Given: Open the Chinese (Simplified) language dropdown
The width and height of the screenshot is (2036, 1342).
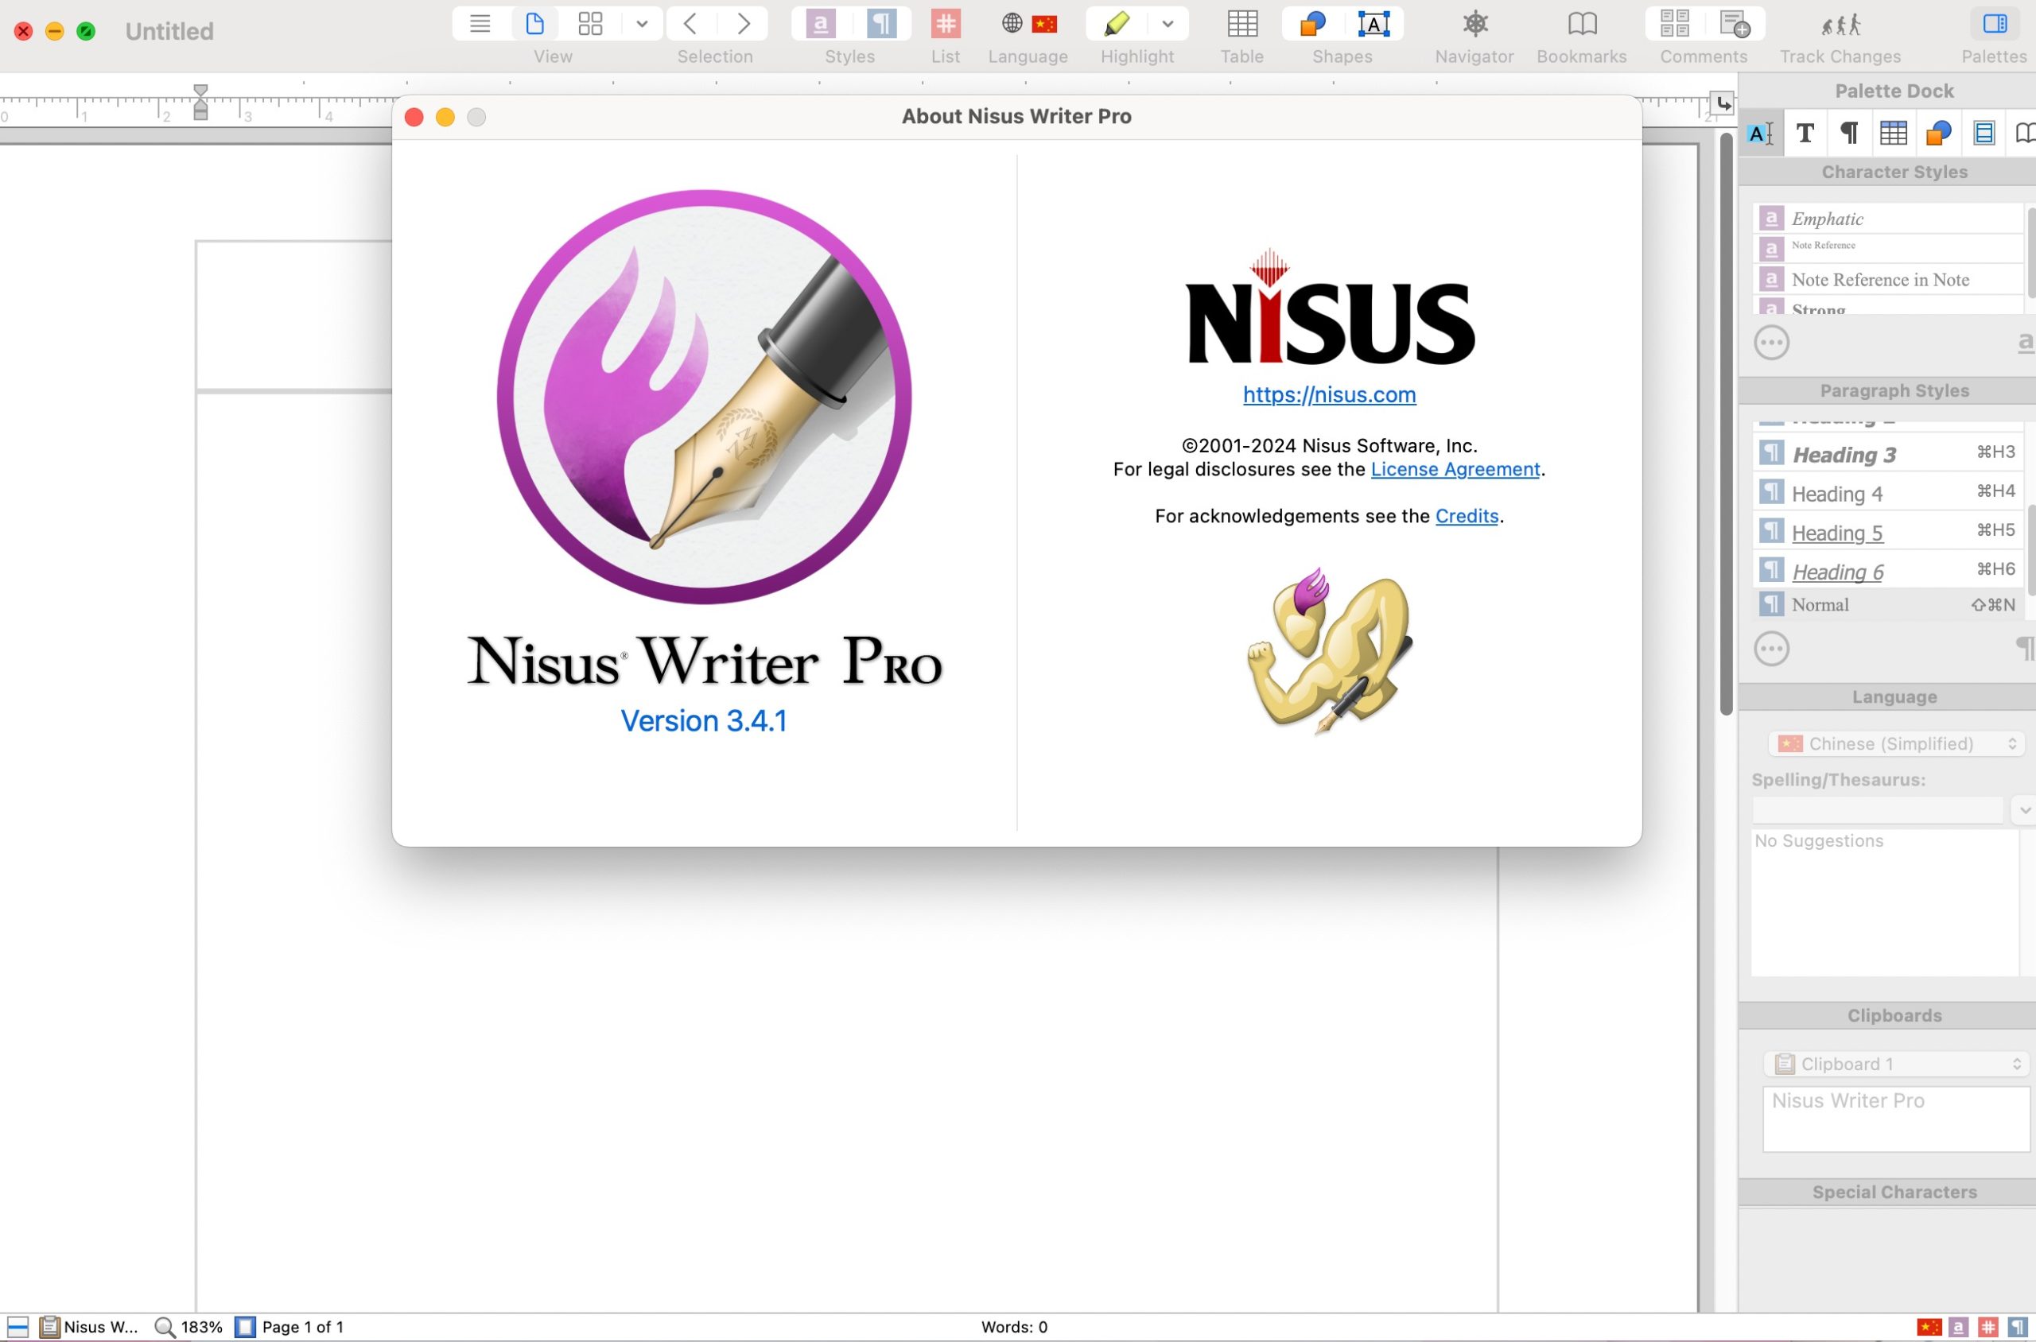Looking at the screenshot, I should click(1895, 743).
